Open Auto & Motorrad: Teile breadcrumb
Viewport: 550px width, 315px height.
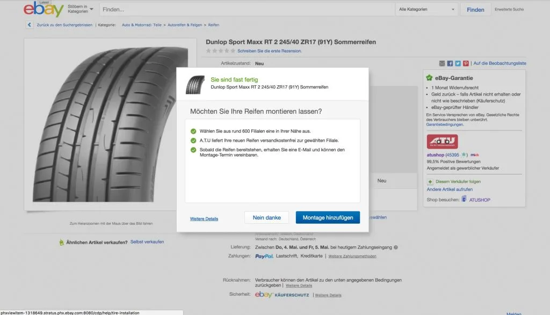(x=142, y=25)
